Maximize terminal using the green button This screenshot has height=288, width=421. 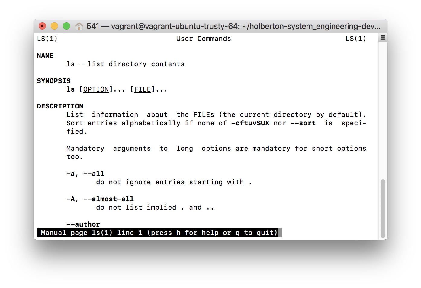66,26
